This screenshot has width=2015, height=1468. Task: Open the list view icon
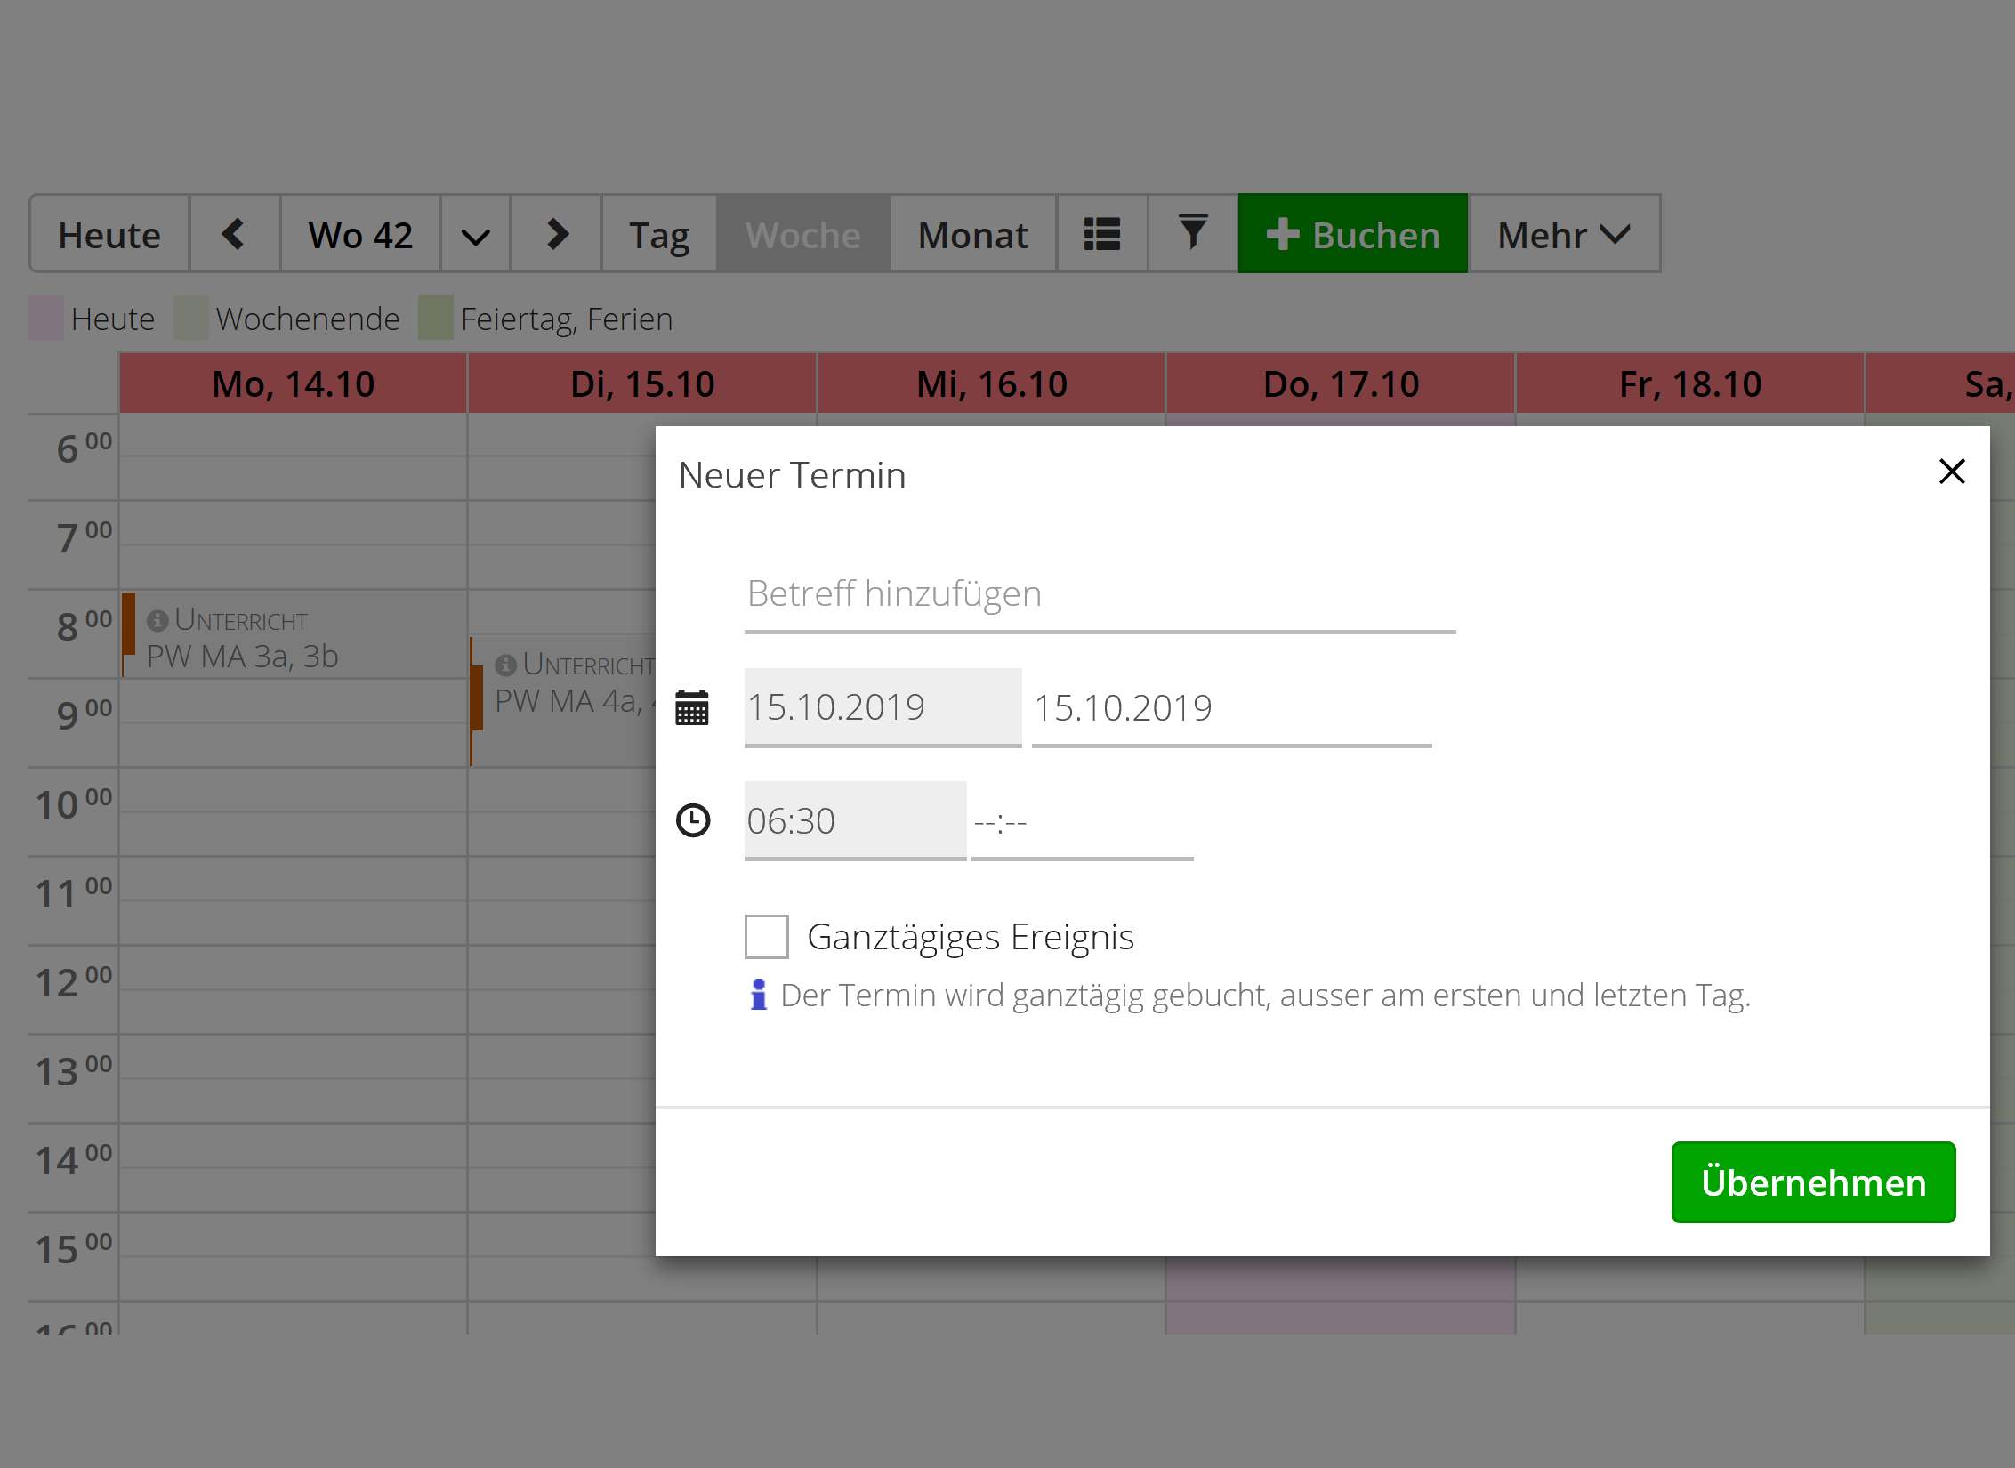(x=1102, y=235)
